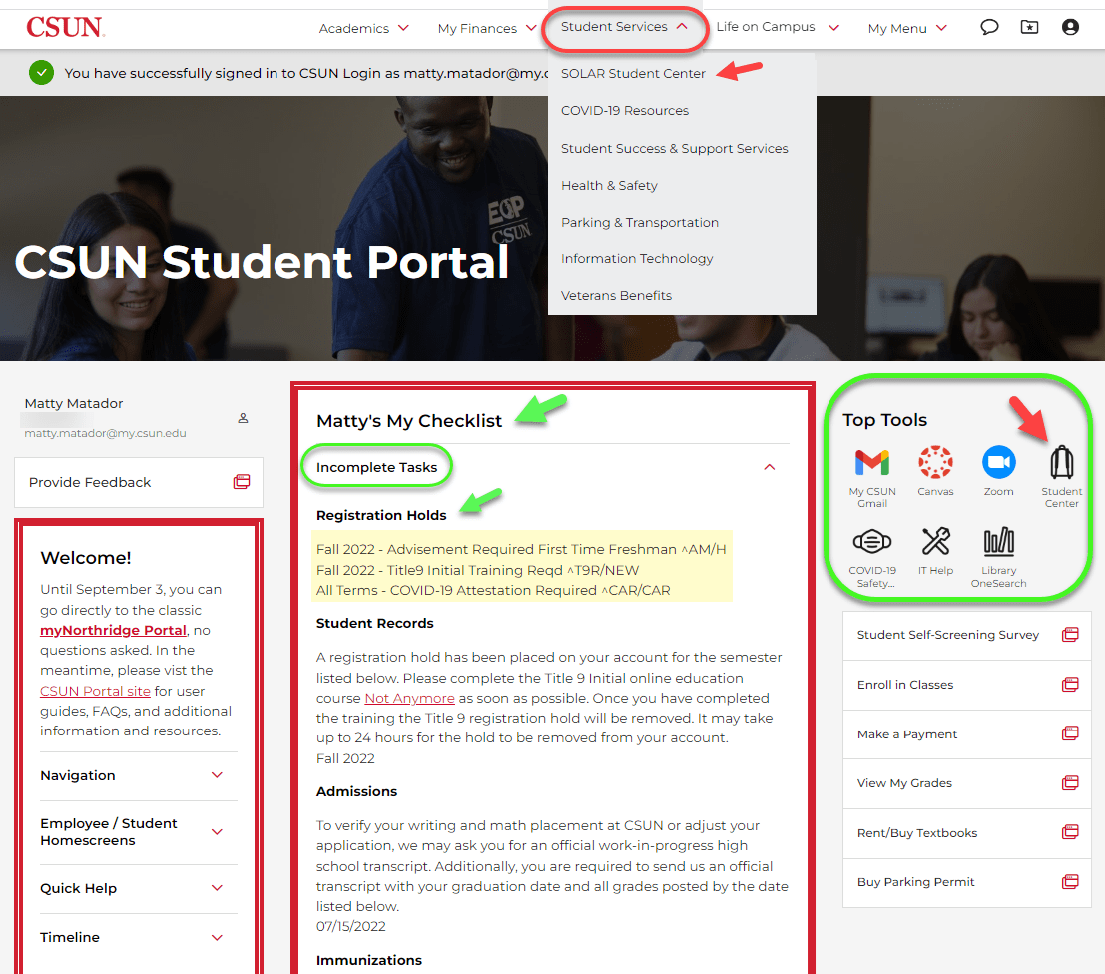The width and height of the screenshot is (1105, 974).
Task: Click external icon for Buy Parking Permit
Action: tap(1070, 881)
